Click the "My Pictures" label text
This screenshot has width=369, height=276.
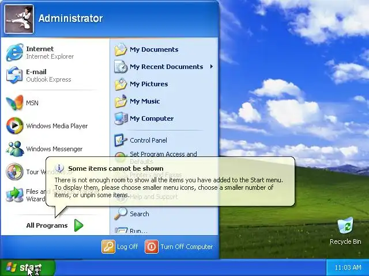[x=149, y=84]
